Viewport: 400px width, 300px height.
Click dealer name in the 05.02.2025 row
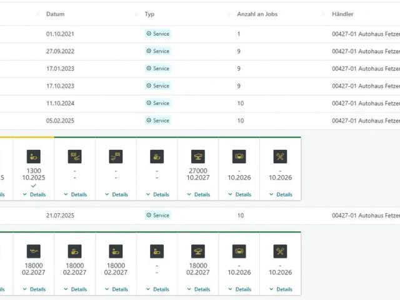pos(366,121)
